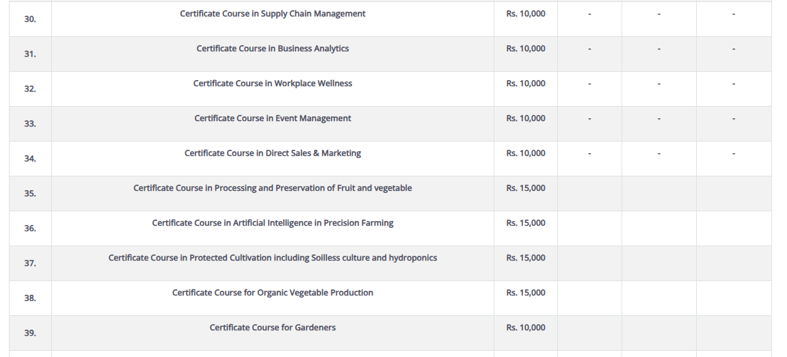Select the Business Analytics course name
787x357 pixels.
pyautogui.click(x=272, y=49)
